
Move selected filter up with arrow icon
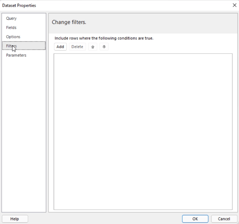point(93,47)
